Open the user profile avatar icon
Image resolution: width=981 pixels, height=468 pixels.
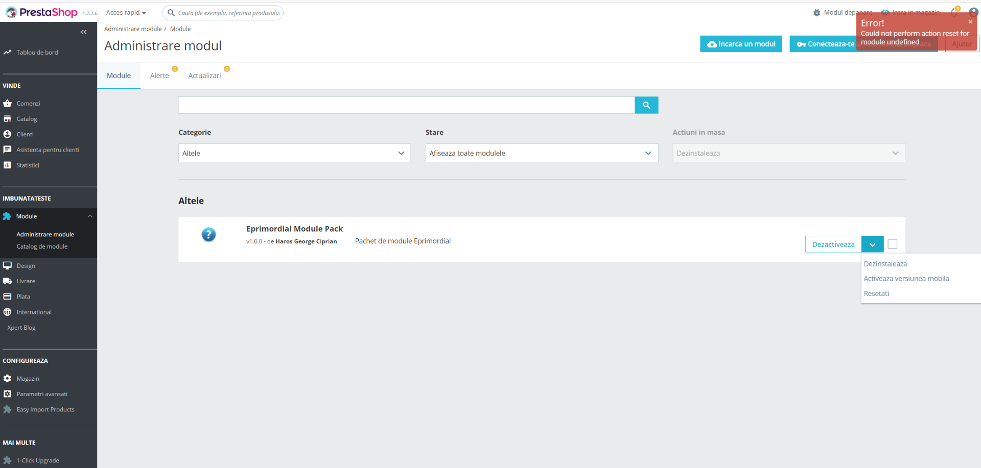tap(973, 12)
